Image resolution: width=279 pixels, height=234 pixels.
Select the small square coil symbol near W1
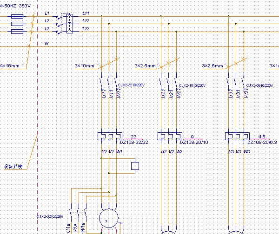click(135, 165)
